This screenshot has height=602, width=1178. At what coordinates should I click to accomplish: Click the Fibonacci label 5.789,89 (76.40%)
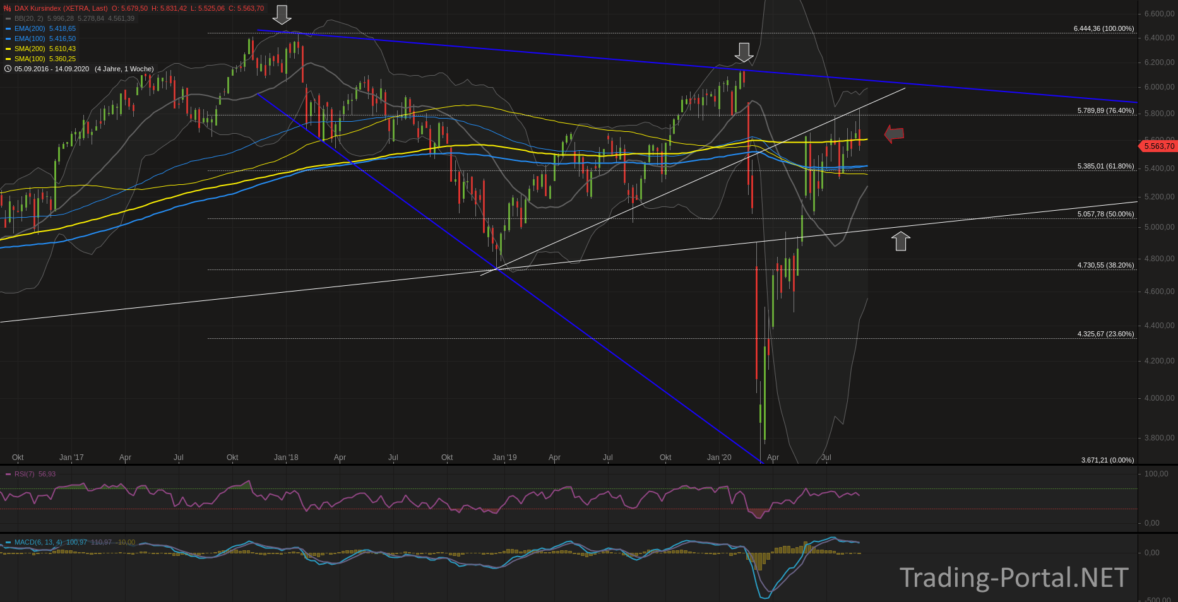1105,110
